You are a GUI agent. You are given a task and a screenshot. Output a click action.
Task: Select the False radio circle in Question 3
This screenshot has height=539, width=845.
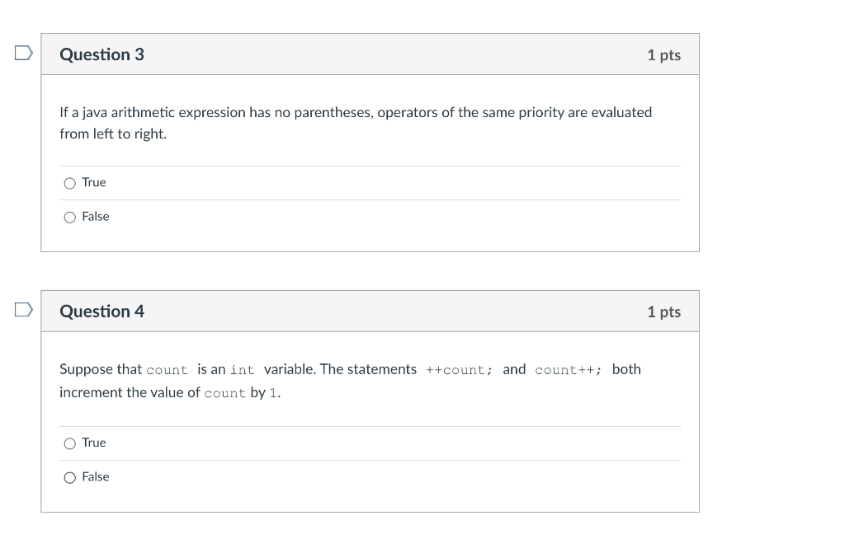[69, 217]
